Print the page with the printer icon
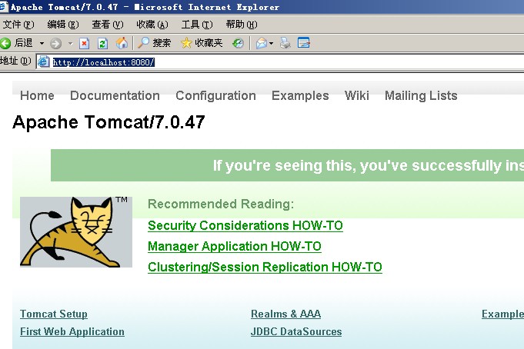The width and height of the screenshot is (524, 349). 285,43
